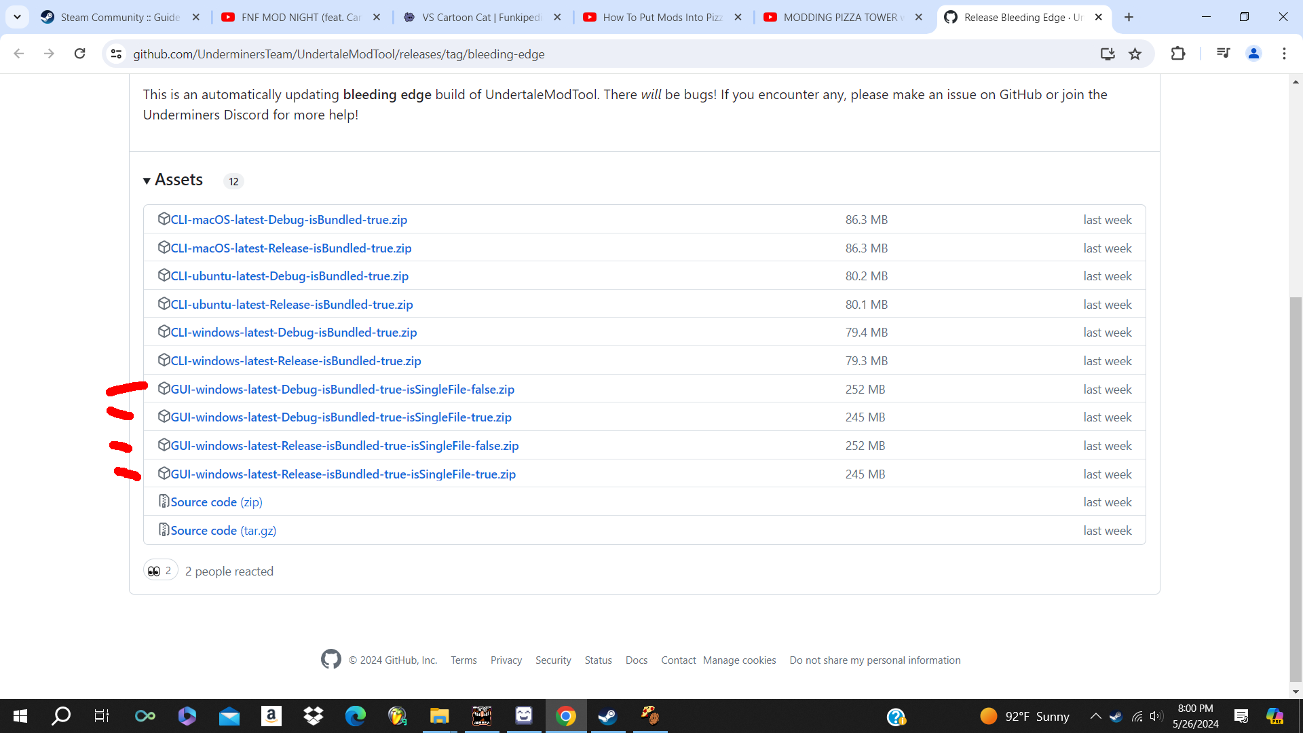1303x733 pixels.
Task: Reload the current page
Action: coord(80,54)
